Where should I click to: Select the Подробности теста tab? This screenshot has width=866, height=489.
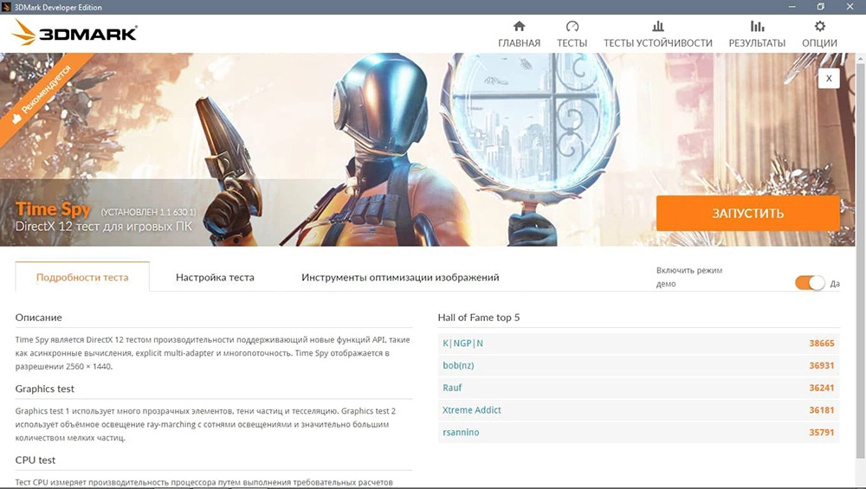click(x=82, y=278)
